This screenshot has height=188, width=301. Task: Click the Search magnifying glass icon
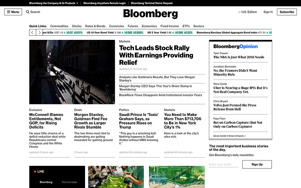[27, 12]
